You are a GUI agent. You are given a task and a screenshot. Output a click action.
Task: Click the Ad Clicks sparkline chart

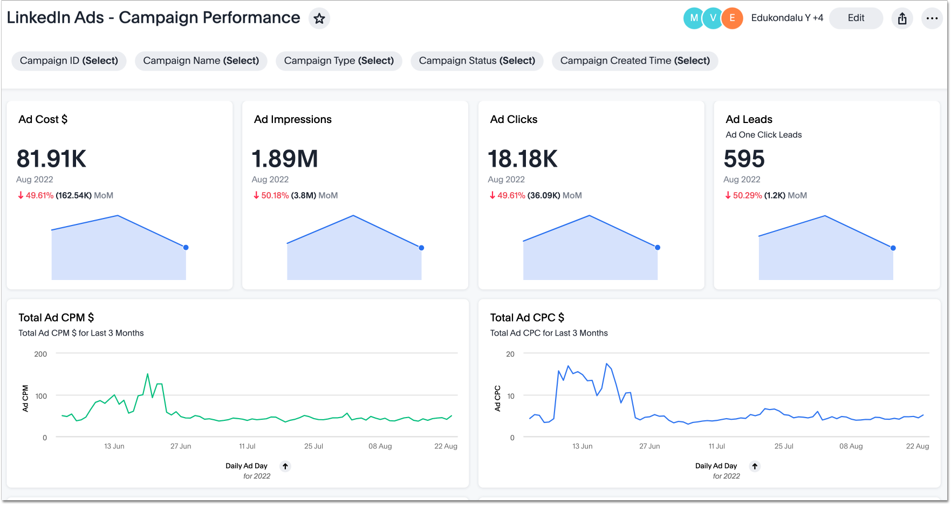[x=590, y=248]
